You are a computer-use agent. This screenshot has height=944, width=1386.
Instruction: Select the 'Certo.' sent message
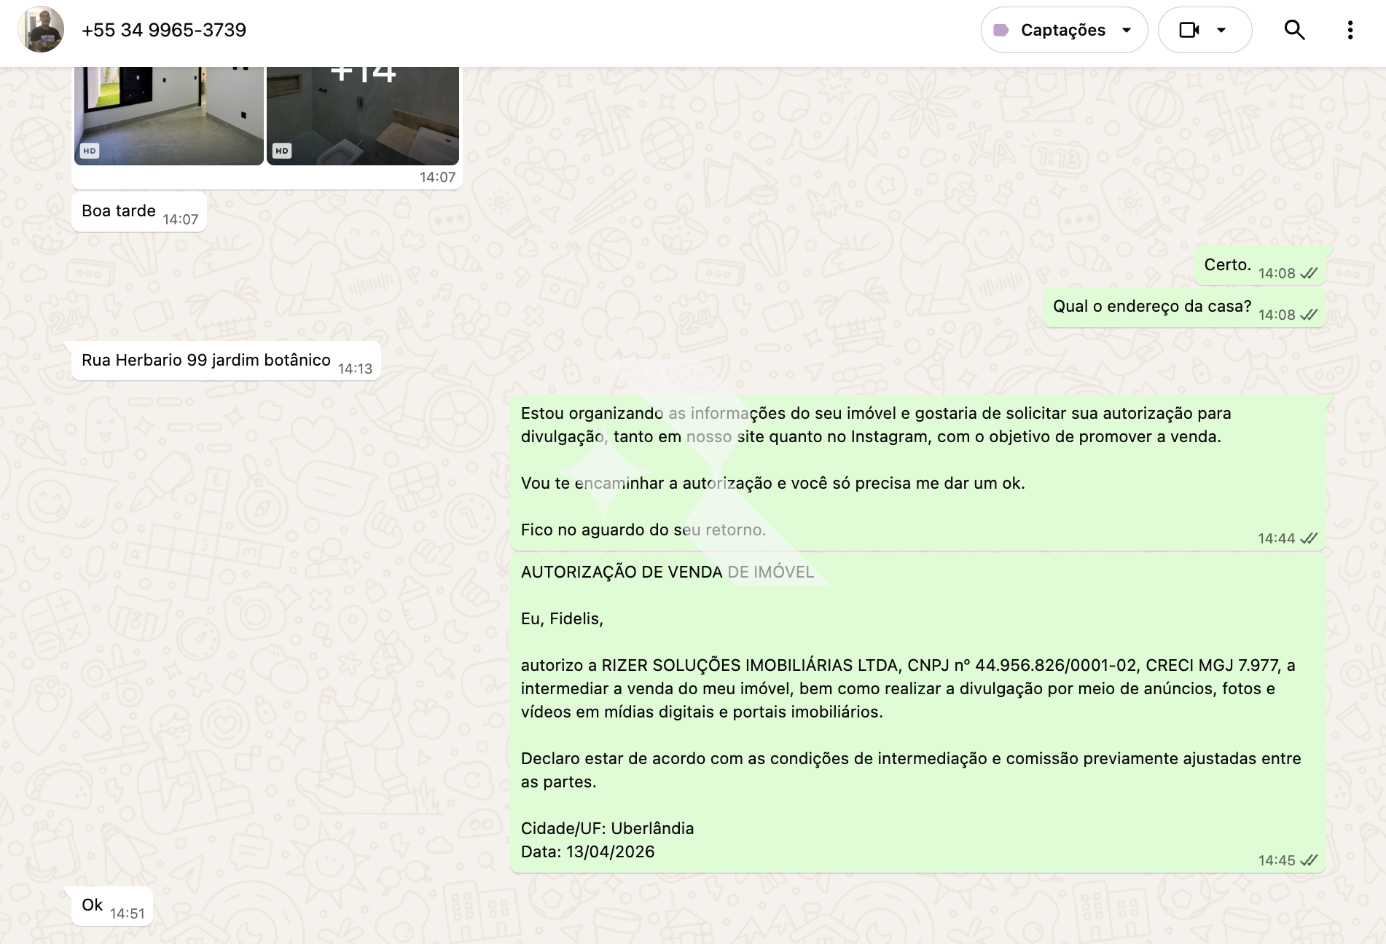[1227, 265]
